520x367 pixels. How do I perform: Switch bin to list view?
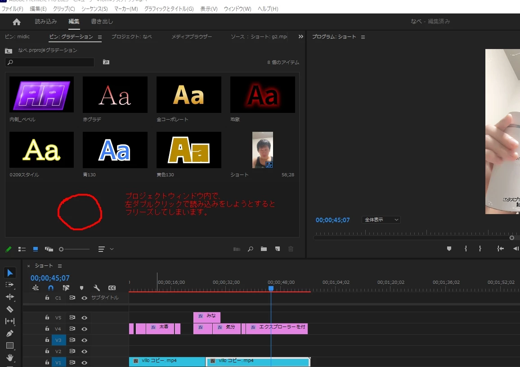click(22, 249)
